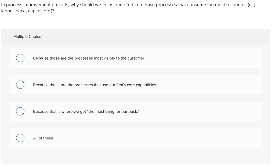This screenshot has height=167, width=275.
Task: Click the question text about process improvement projects
Action: [129, 5]
